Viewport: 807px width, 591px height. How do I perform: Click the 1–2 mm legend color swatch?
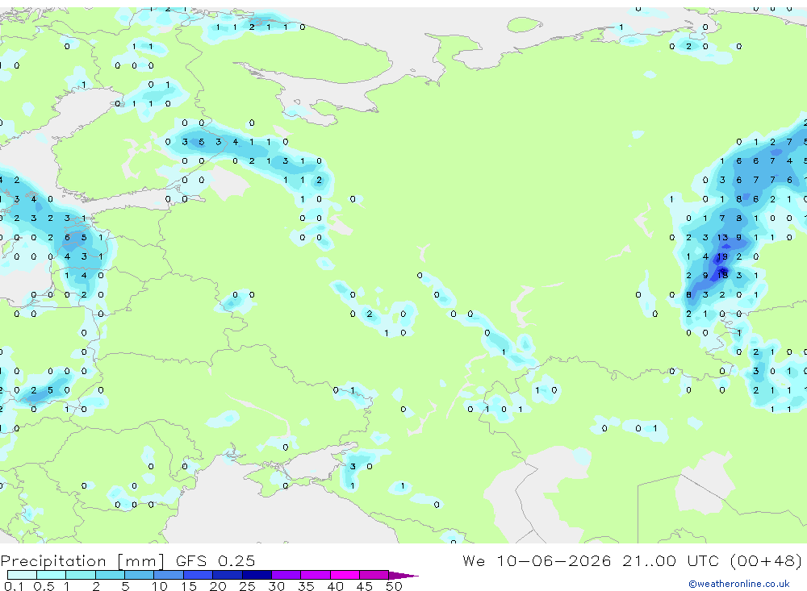(x=81, y=575)
